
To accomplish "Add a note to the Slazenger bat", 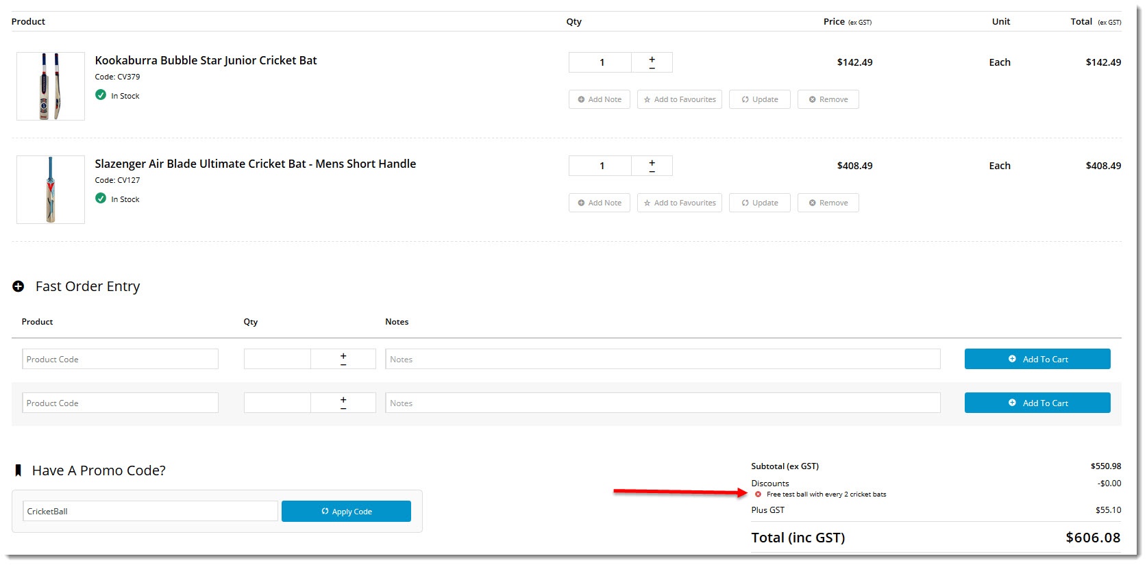I will click(600, 203).
